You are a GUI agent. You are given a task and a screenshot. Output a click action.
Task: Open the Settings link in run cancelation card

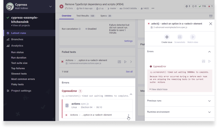point(128,41)
